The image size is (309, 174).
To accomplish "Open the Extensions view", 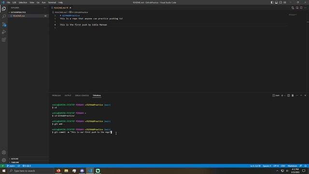I will pos(4,40).
